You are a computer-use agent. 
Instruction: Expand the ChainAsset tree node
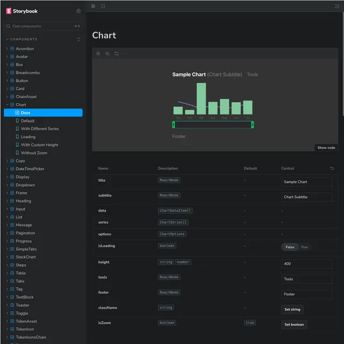click(7, 97)
